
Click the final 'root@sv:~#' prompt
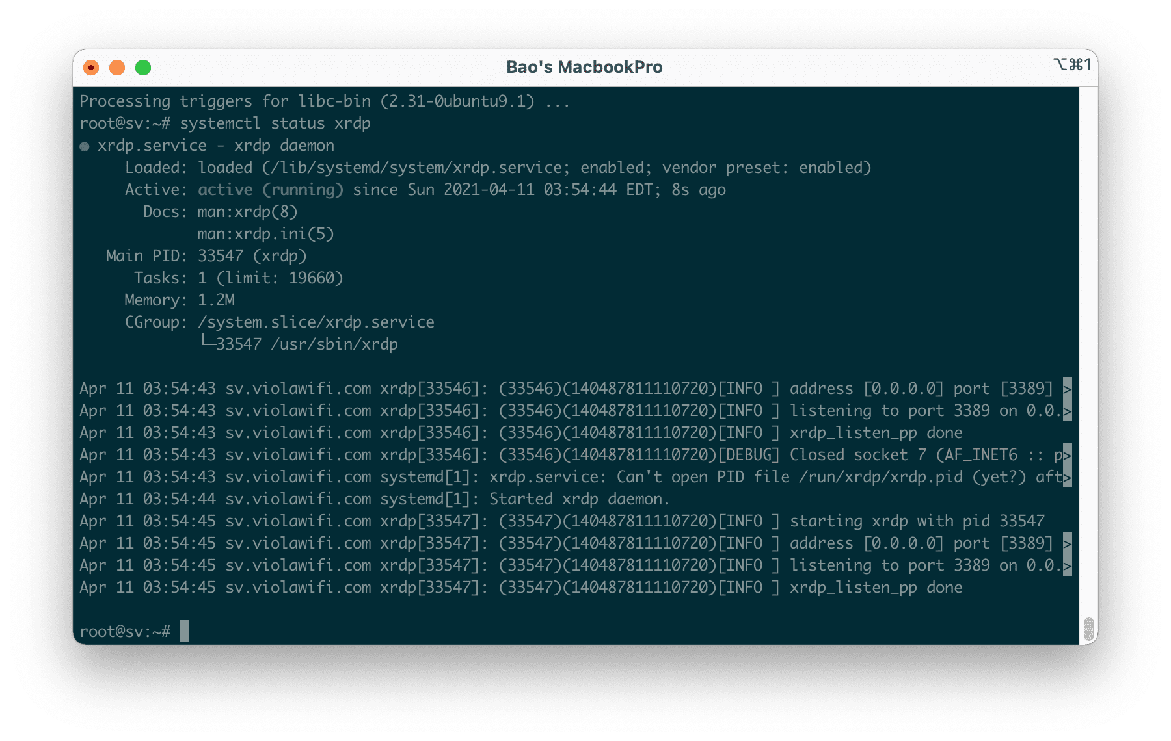click(125, 632)
